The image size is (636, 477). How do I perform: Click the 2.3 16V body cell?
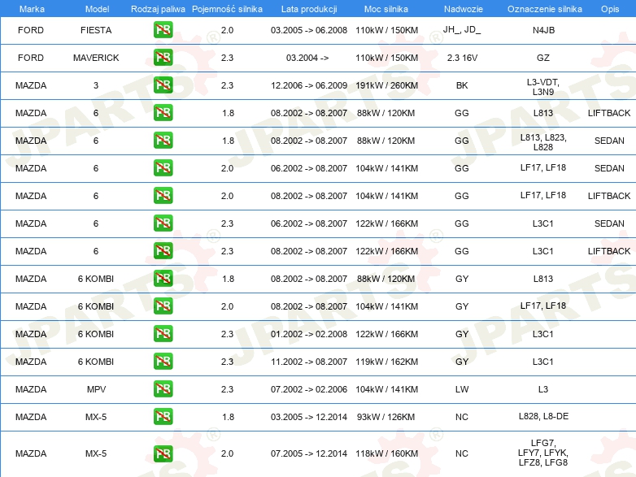[463, 58]
